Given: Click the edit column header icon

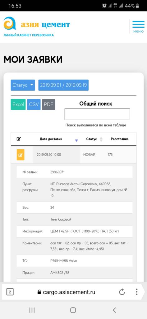Looking at the screenshot, I should 19,139.
